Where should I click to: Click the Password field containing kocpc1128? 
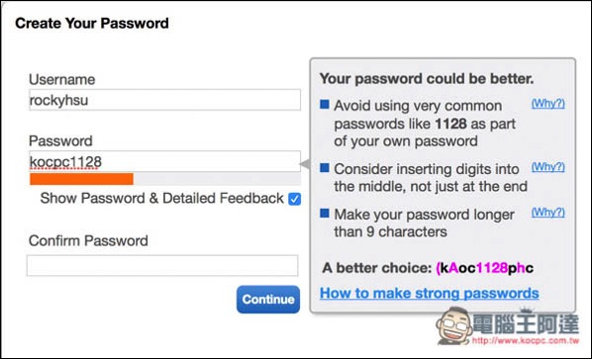pos(164,161)
